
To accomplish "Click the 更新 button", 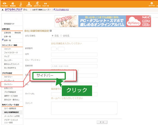I will tap(102, 122).
